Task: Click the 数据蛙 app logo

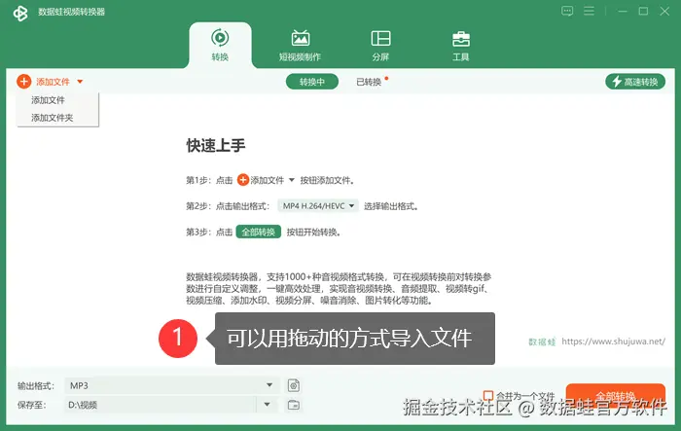Action: click(x=20, y=13)
